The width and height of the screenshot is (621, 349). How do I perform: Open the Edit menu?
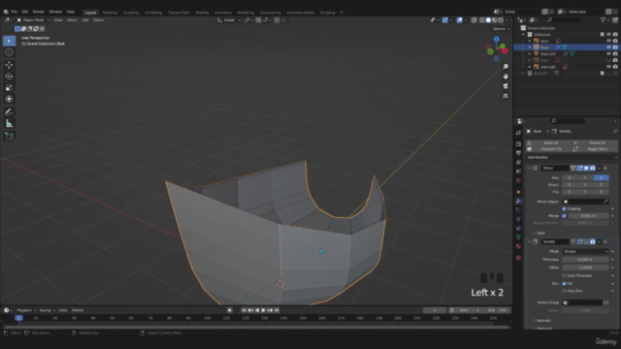click(25, 12)
